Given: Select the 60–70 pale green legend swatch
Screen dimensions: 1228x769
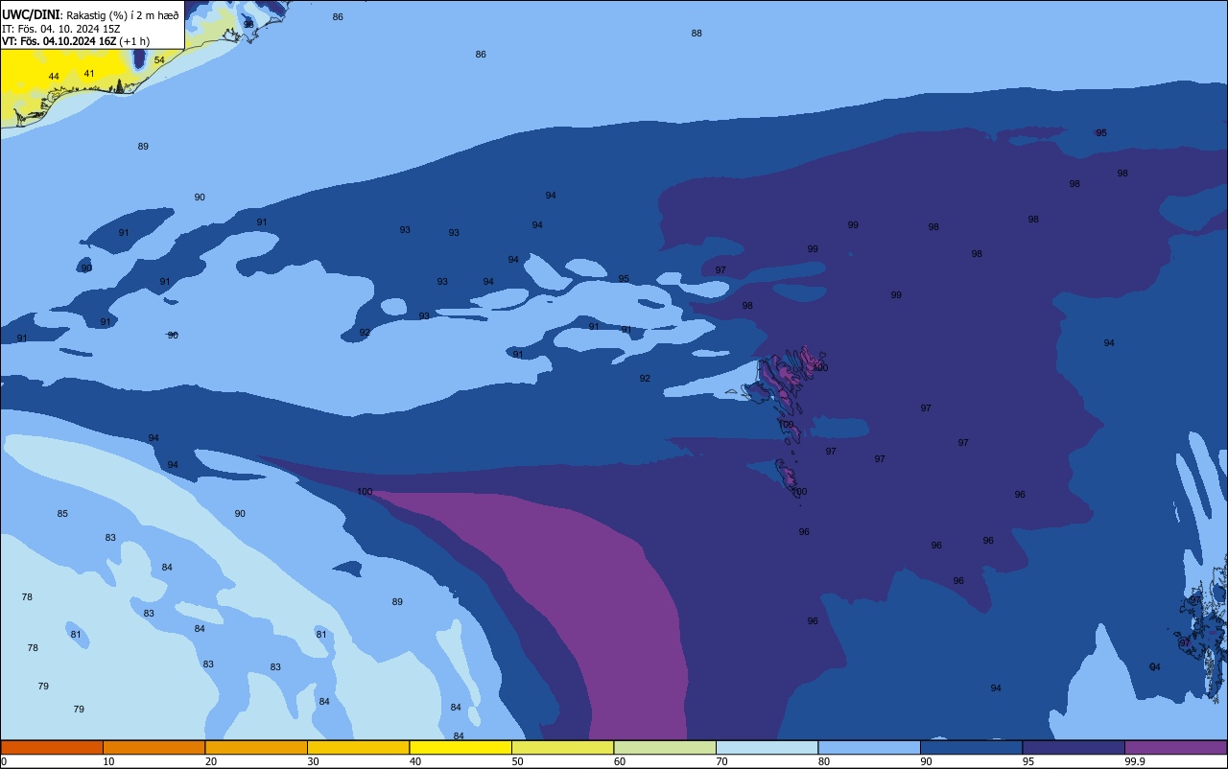Looking at the screenshot, I should (x=665, y=747).
